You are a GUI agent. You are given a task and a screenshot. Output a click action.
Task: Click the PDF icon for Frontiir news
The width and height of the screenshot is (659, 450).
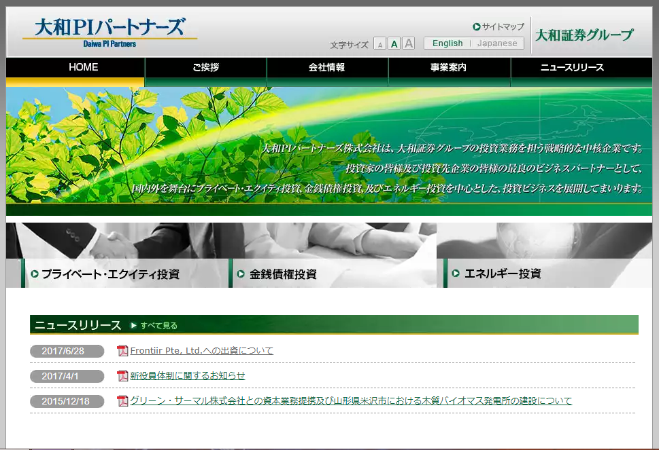click(122, 351)
